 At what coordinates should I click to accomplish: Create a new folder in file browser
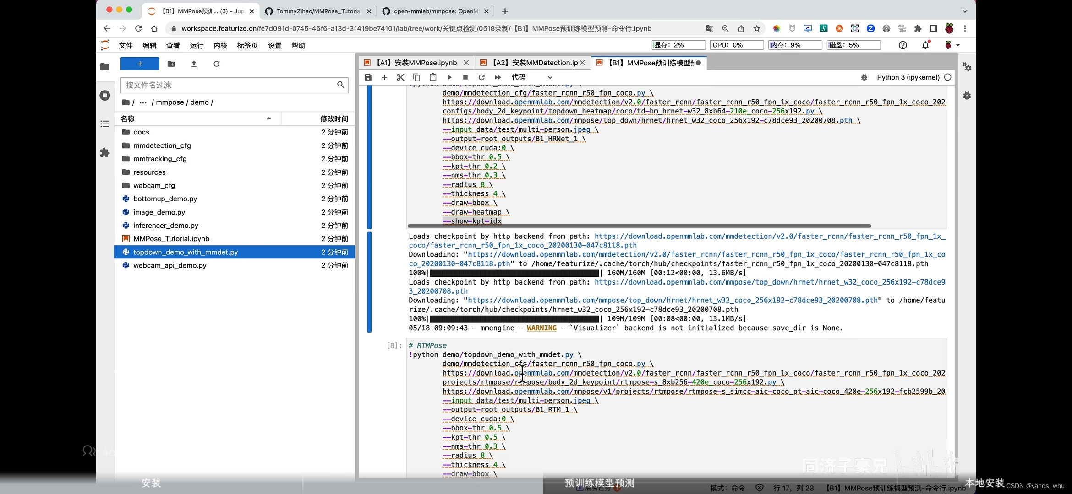171,64
